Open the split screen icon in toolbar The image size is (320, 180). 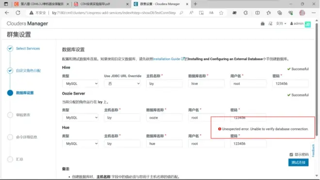[x=257, y=13]
